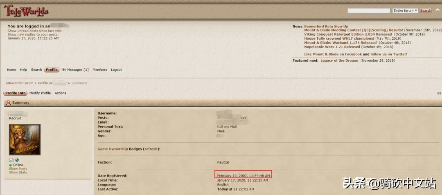
Task: Collapse the header with top-right arrow
Action: 437,10
